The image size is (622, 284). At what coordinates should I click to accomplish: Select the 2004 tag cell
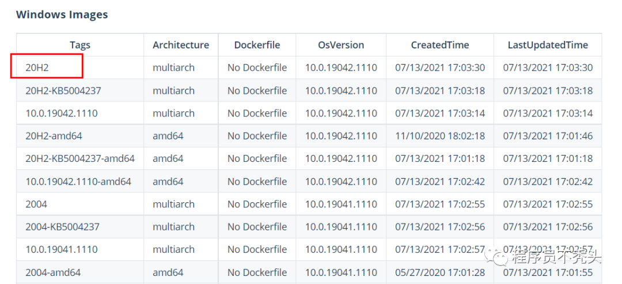(x=36, y=204)
